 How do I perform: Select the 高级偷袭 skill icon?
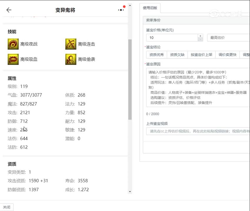(71, 59)
